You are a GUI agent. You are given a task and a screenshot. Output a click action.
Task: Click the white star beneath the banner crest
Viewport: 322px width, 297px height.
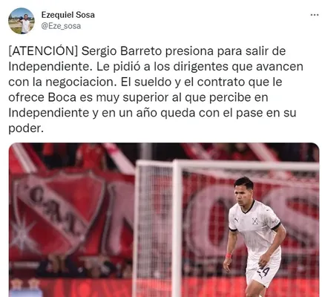tap(22, 234)
